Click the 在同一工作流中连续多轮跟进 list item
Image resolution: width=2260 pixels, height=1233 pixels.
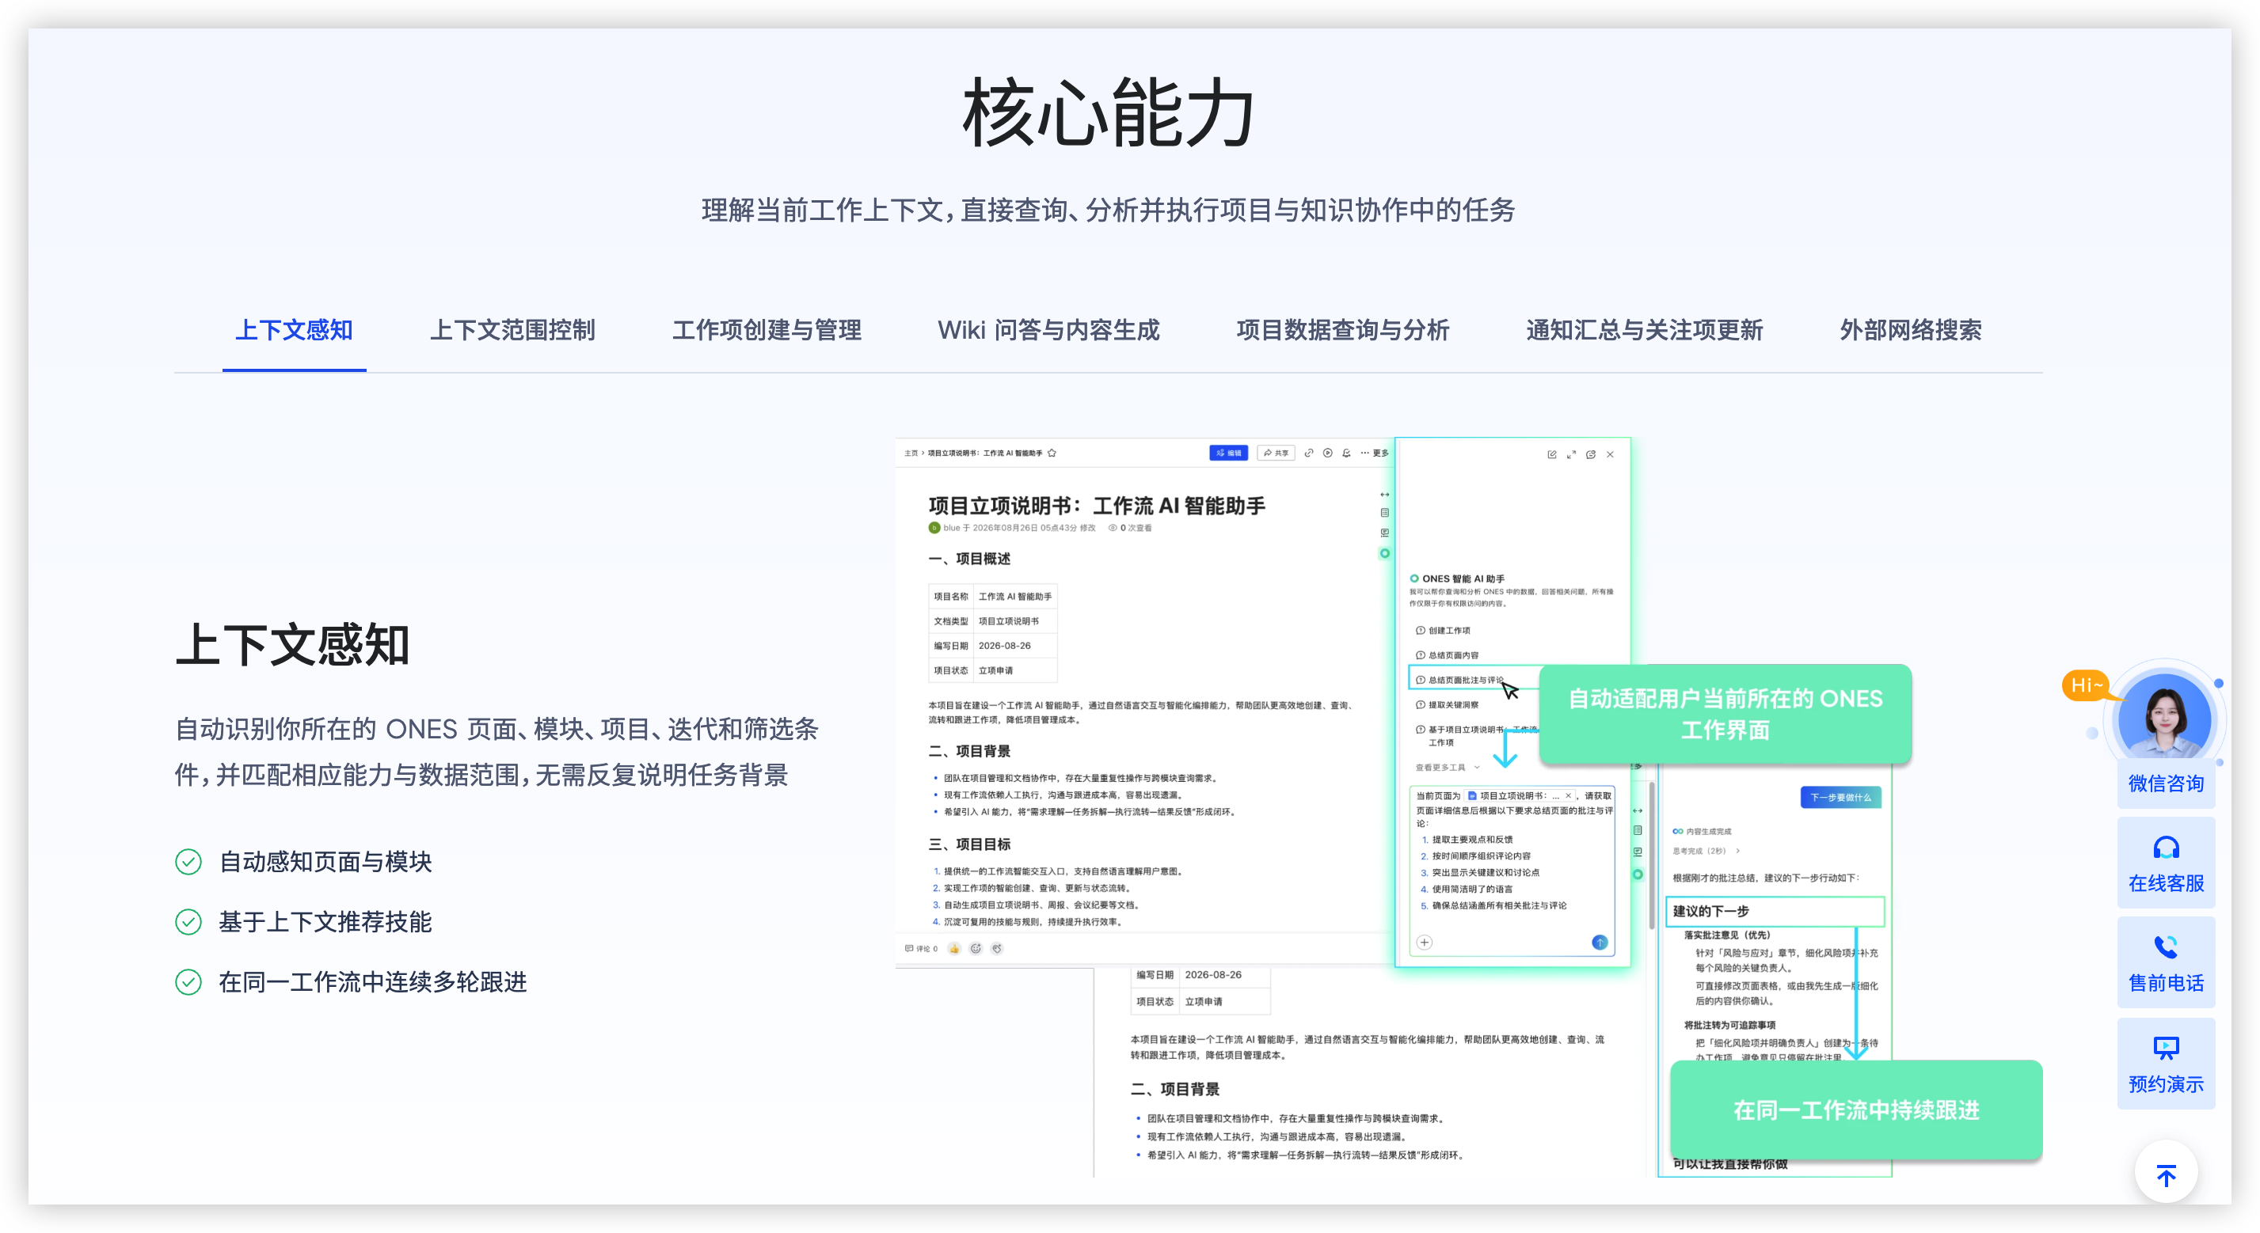point(372,981)
